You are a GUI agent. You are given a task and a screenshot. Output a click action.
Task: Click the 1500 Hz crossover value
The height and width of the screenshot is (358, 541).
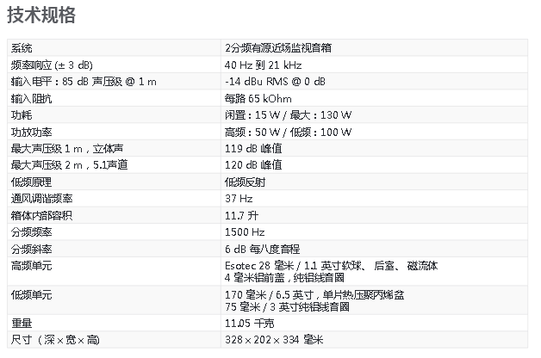[243, 231]
